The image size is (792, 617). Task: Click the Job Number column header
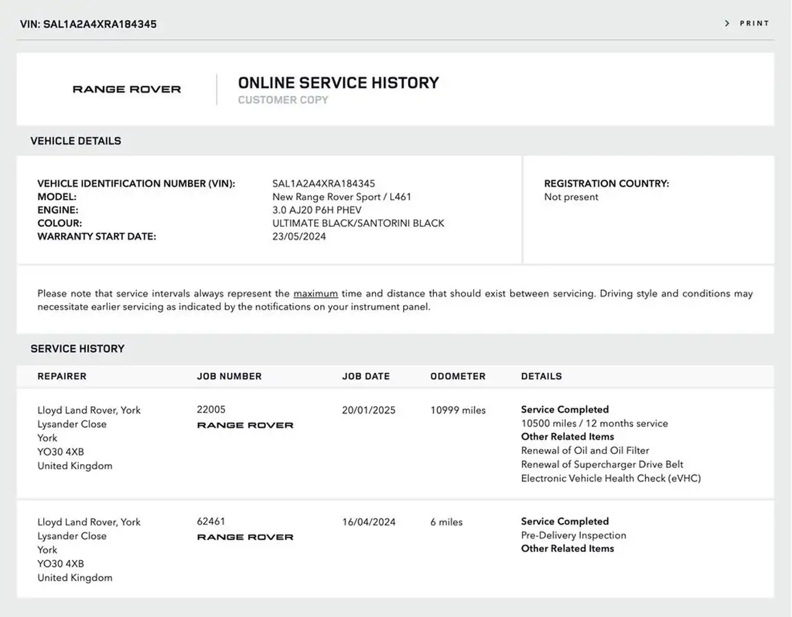229,376
